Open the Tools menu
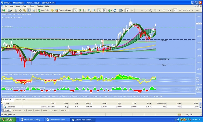The height and width of the screenshot is (122, 203). pyautogui.click(x=32, y=7)
